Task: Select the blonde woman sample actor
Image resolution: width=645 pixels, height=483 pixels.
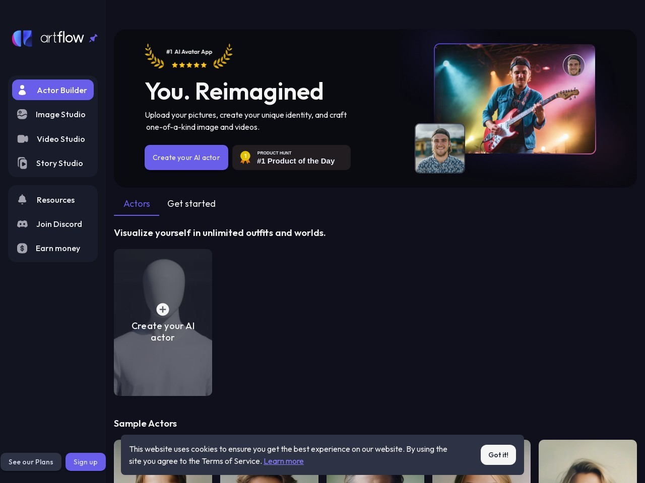Action: [x=588, y=461]
